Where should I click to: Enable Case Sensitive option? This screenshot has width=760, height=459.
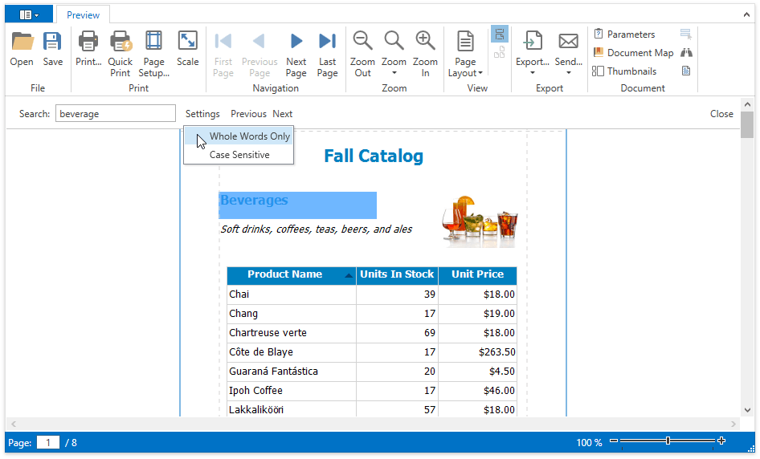coord(239,154)
